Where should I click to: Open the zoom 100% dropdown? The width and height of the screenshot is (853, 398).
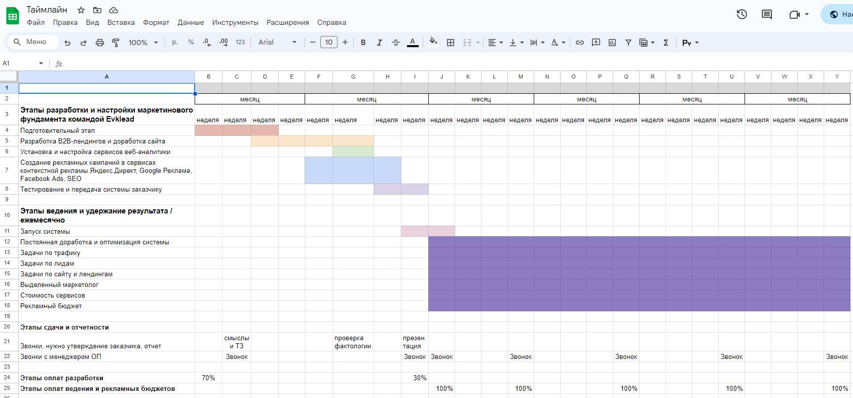tap(143, 43)
